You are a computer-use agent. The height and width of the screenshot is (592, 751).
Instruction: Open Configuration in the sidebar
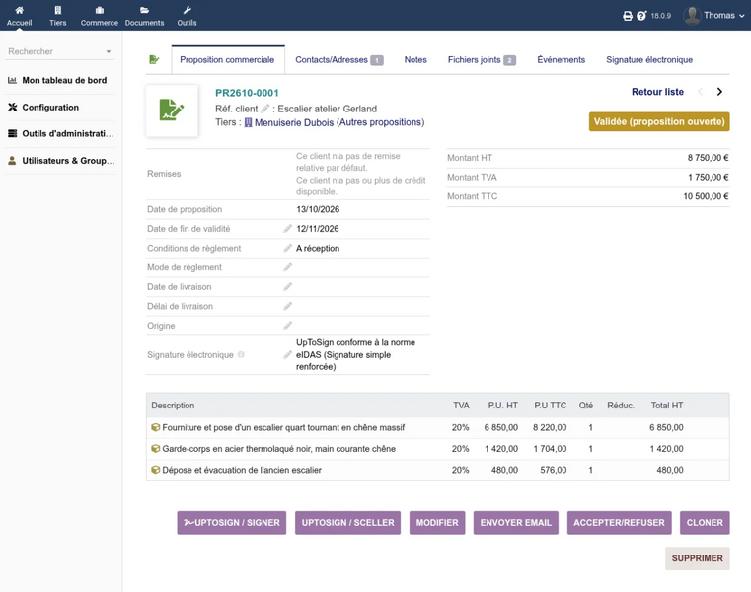[50, 107]
